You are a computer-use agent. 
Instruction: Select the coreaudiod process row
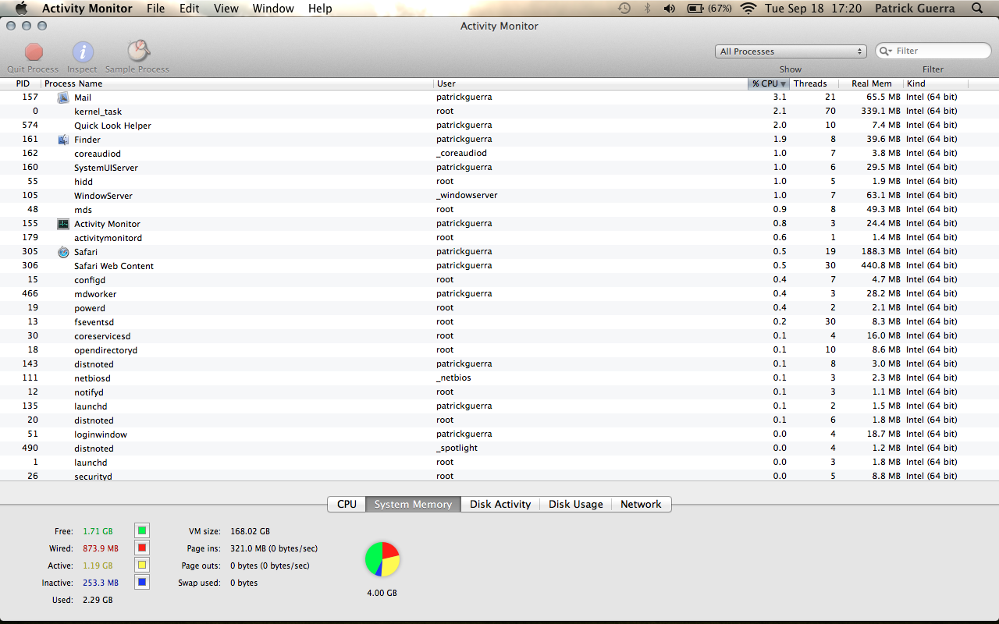tap(499, 154)
